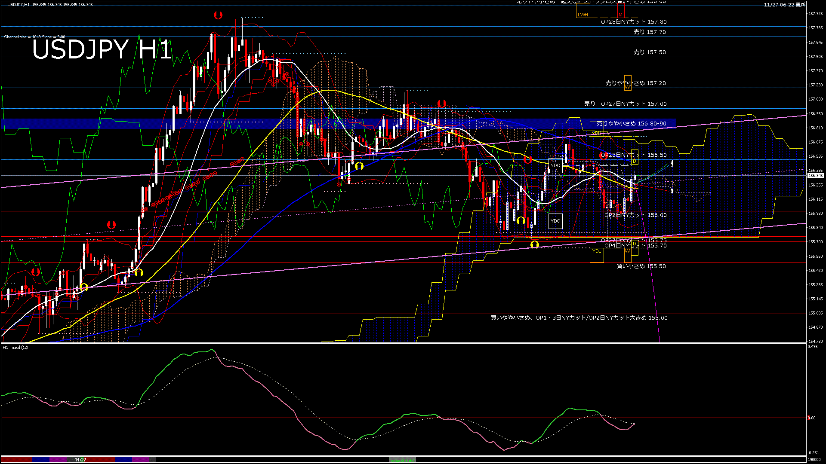The image size is (826, 464).
Task: Click the YDL yesterday-low label box
Action: pyautogui.click(x=596, y=251)
